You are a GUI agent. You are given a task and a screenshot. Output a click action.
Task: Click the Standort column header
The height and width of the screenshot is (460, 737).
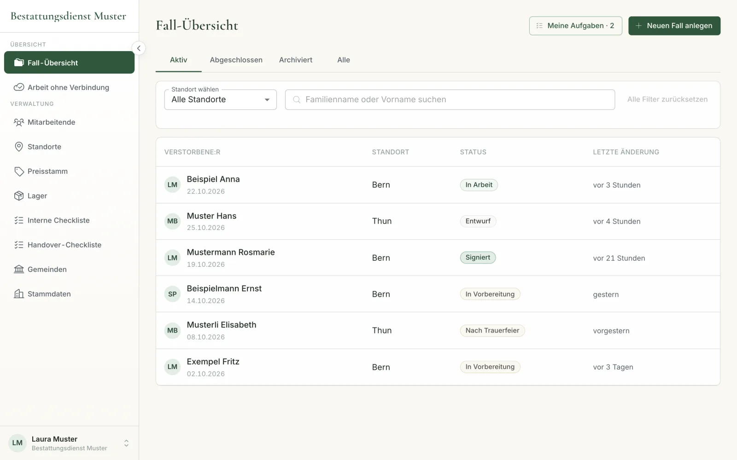click(391, 152)
